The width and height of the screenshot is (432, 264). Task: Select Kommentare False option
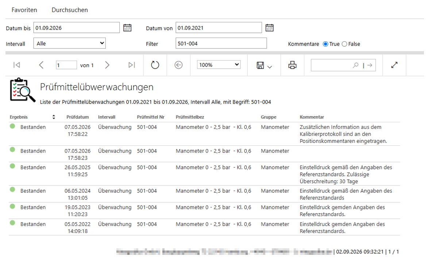tap(344, 44)
